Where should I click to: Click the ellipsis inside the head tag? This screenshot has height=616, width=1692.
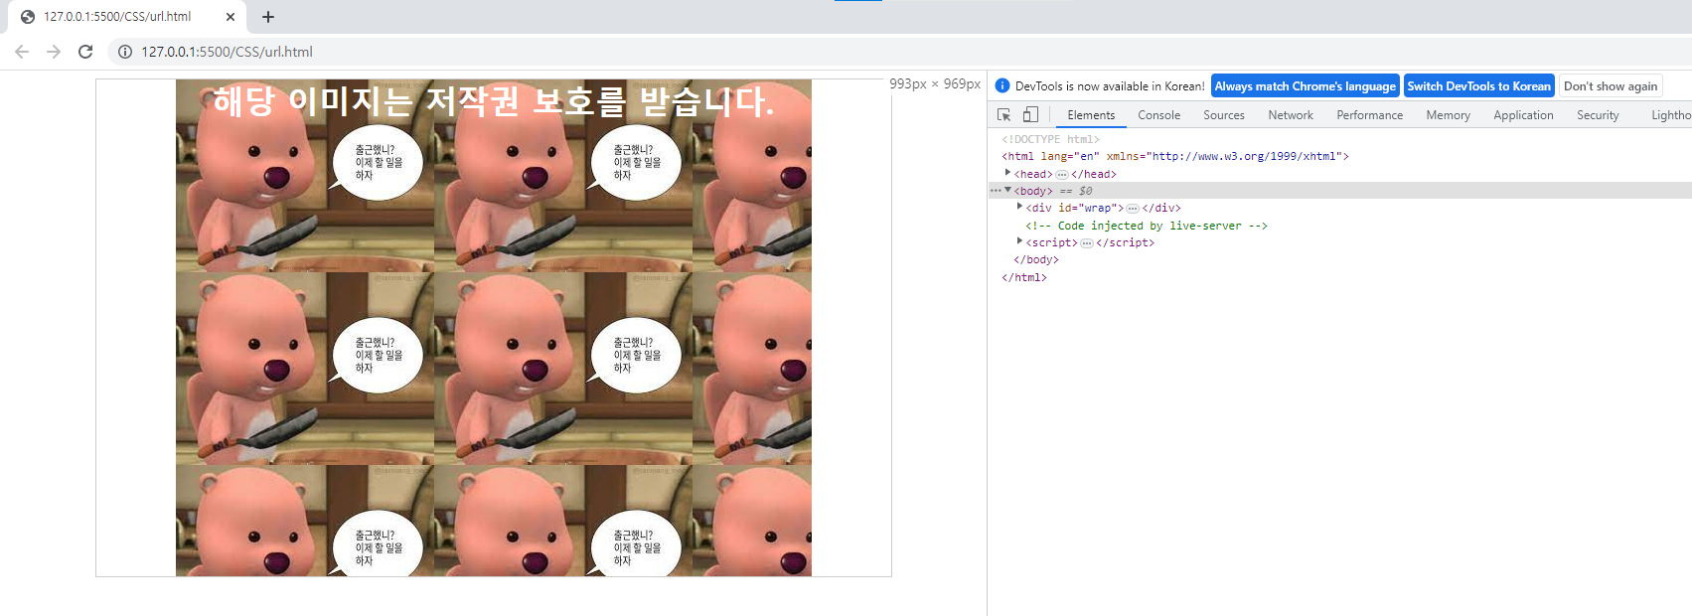pos(1062,175)
